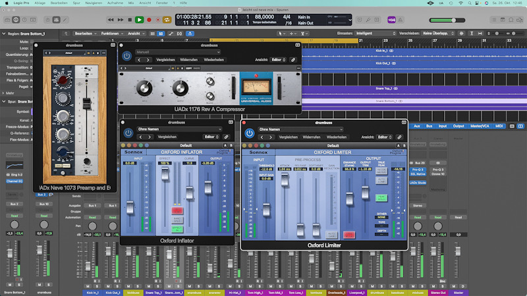The width and height of the screenshot is (527, 296).
Task: Click the red Record button
Action: coord(149,20)
